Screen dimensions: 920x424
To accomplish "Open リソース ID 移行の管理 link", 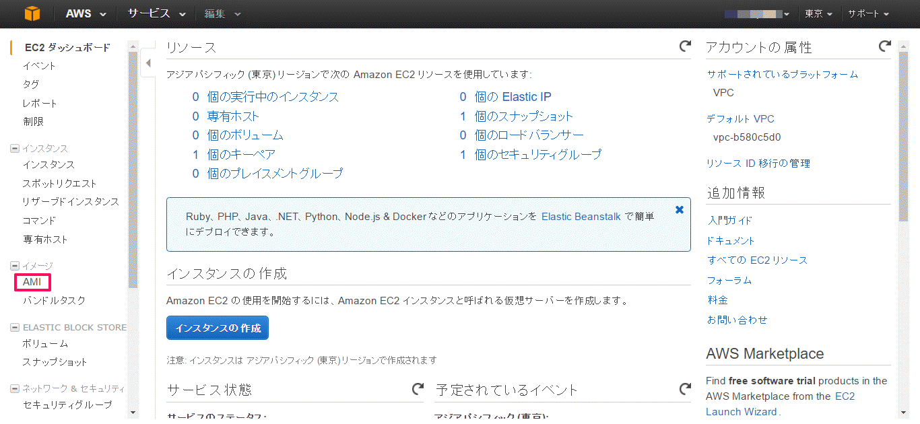I will tap(758, 164).
